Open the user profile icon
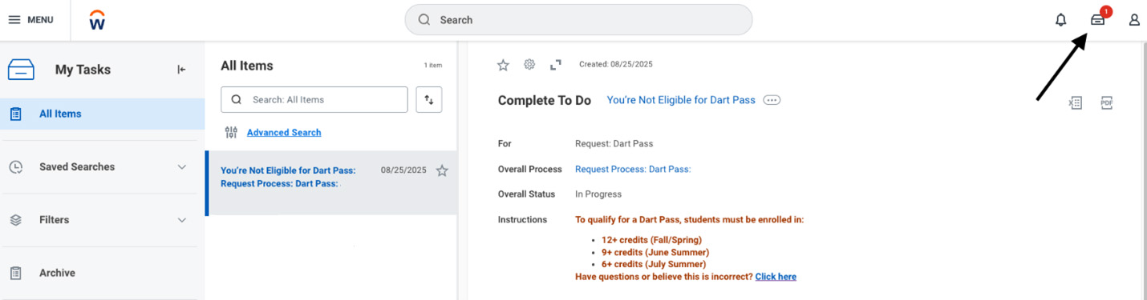This screenshot has height=300, width=1147. [1134, 20]
